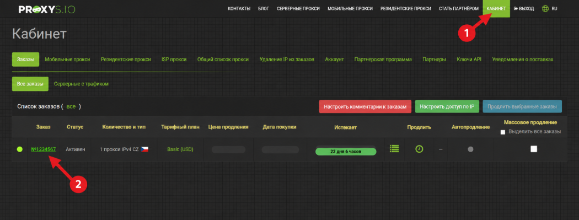
Task: Click the 'Автопродление' column header
Action: coord(470,127)
